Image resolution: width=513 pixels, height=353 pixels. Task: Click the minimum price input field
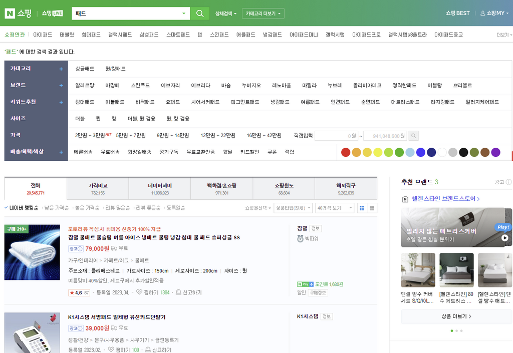click(336, 136)
